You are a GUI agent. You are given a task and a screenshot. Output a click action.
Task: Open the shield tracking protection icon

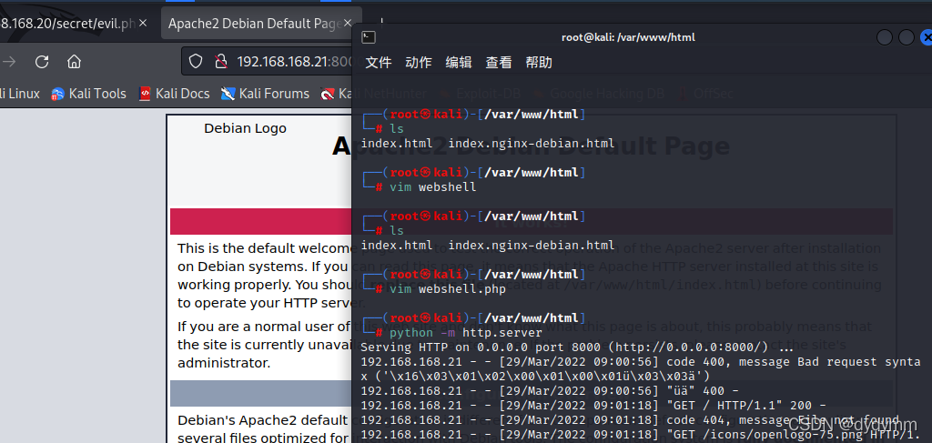point(196,61)
